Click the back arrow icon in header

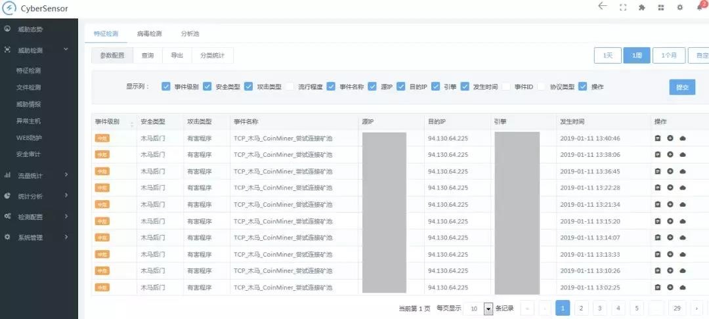[x=603, y=7]
